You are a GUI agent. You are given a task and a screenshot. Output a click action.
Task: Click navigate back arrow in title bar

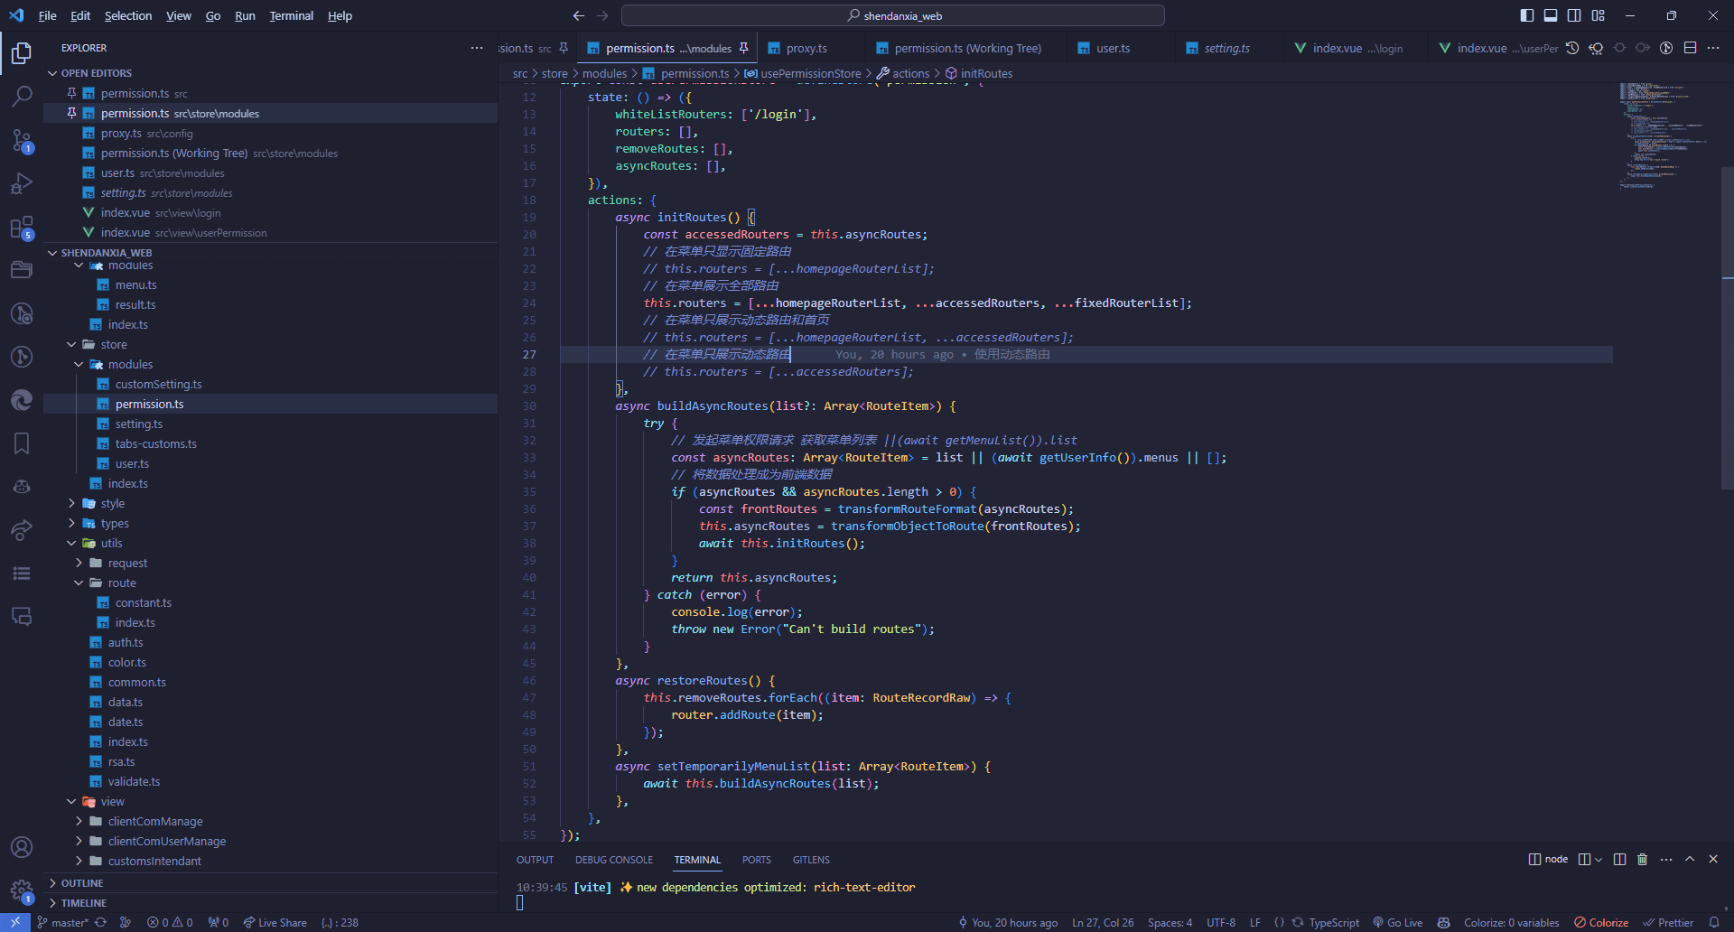click(579, 15)
